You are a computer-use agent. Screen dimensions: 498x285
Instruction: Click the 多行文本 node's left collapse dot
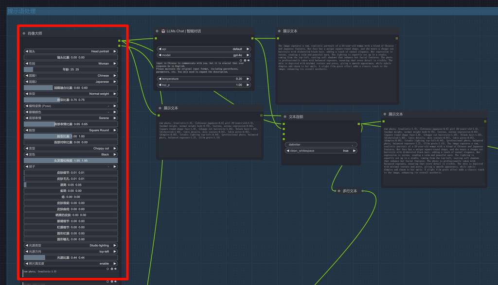click(339, 191)
